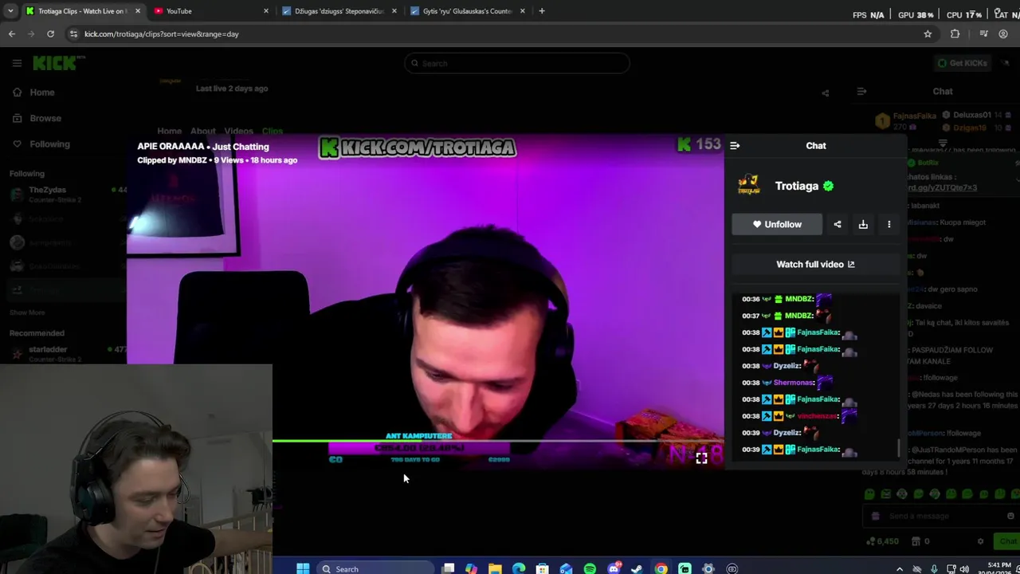Open Spotify from taskbar
Viewport: 1020px width, 574px height.
(590, 569)
